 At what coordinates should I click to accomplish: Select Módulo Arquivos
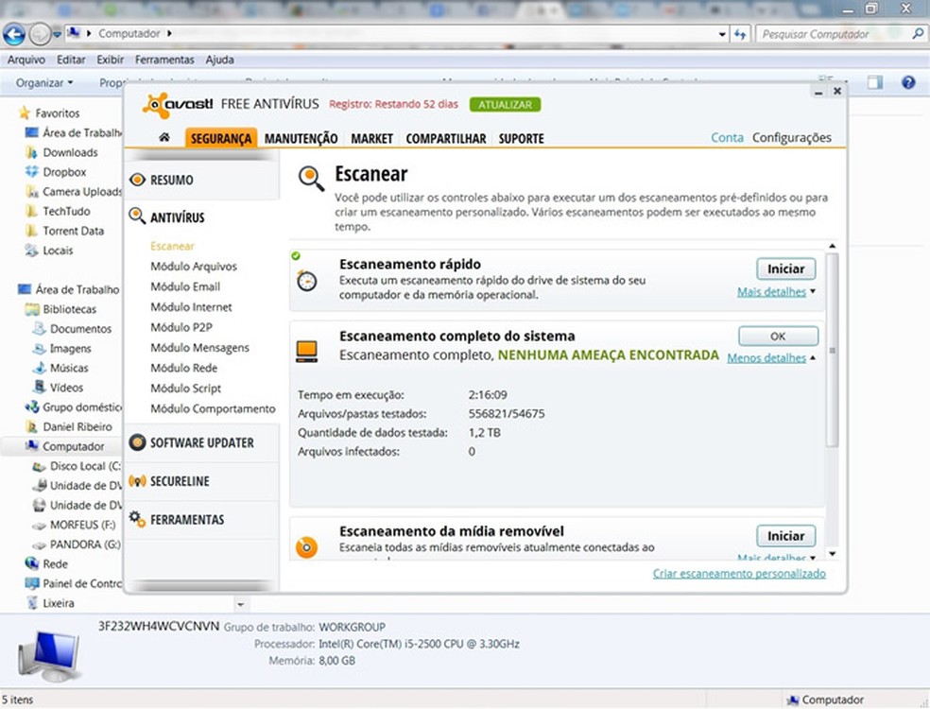tap(194, 267)
